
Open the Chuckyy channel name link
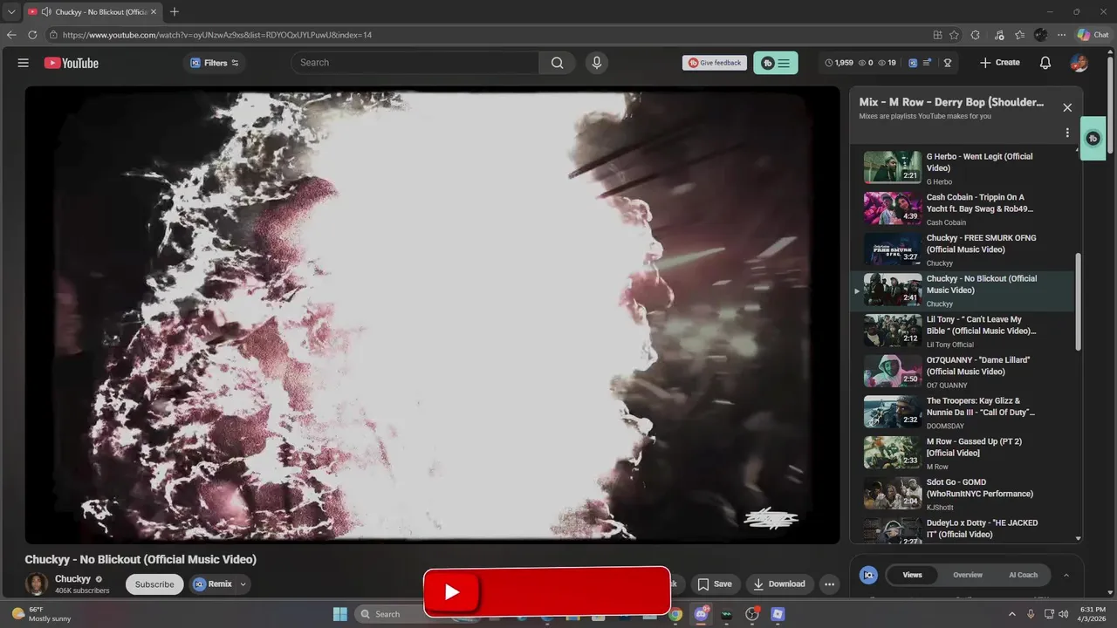coord(72,579)
